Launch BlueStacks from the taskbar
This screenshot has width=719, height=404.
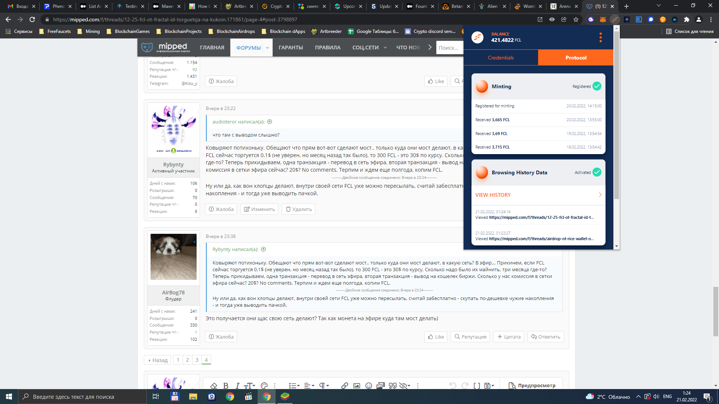point(285,397)
